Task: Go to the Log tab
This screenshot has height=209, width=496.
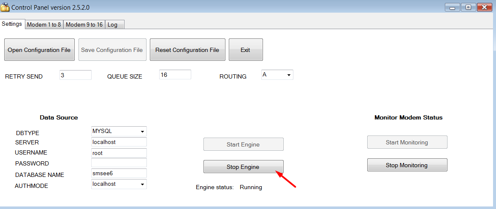Action: 113,25
